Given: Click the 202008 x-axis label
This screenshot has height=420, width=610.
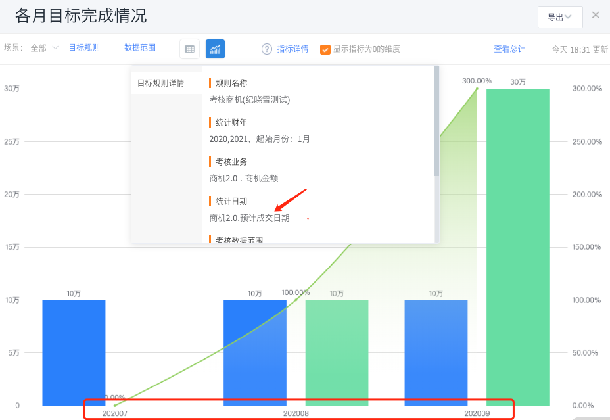Looking at the screenshot, I should tap(296, 413).
